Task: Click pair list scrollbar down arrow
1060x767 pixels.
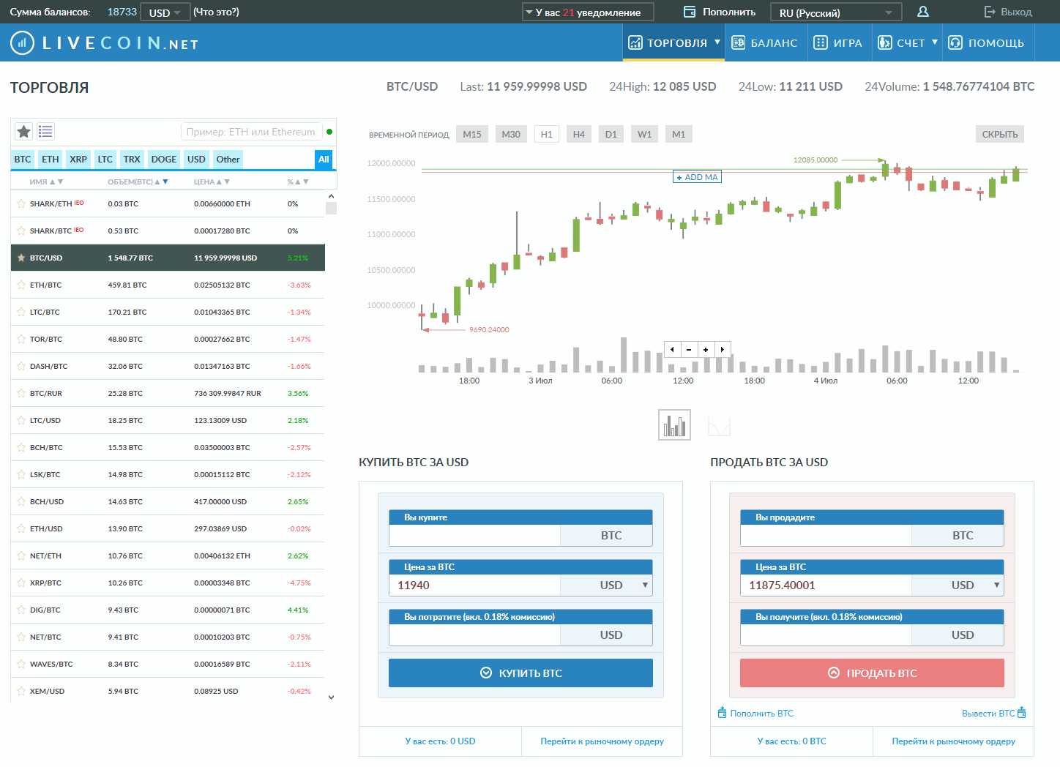Action: (x=331, y=697)
